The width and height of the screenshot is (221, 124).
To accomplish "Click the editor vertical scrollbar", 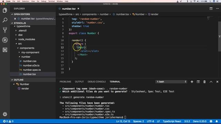I will coord(220,37).
